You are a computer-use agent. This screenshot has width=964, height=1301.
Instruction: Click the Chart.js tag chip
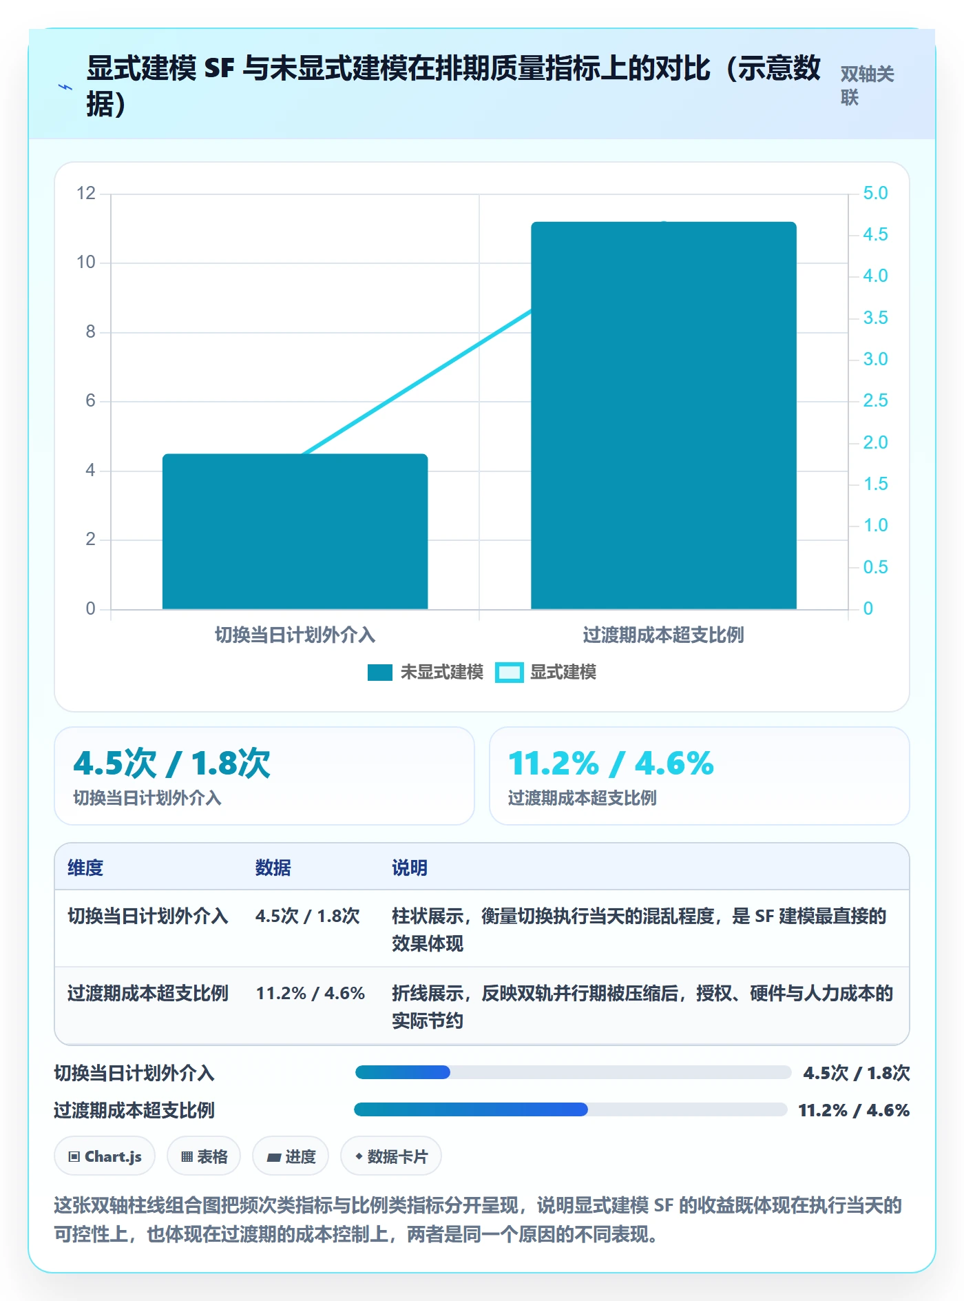click(105, 1156)
